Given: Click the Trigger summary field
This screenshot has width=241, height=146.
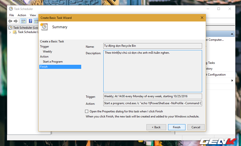Looking at the screenshot, I should click(153, 96).
